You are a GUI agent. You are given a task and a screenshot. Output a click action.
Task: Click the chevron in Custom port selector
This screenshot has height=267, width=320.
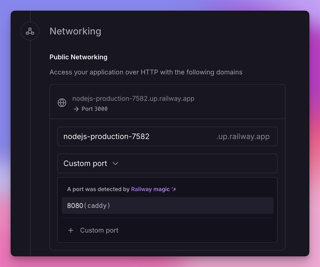(x=115, y=164)
